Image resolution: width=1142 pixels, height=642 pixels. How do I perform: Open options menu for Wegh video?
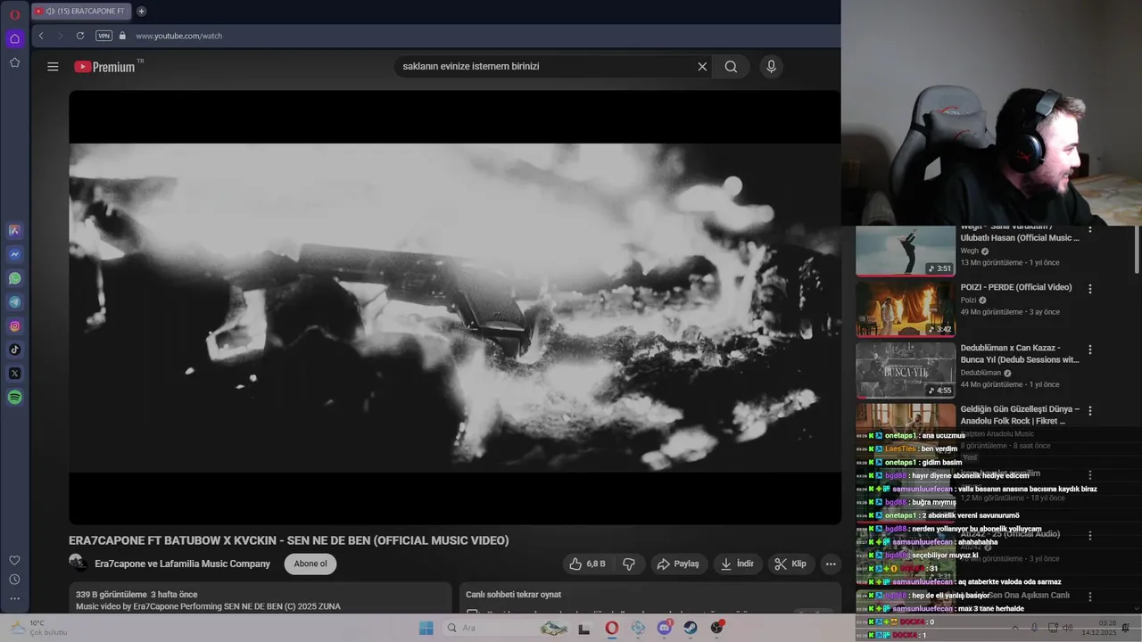click(x=1089, y=228)
